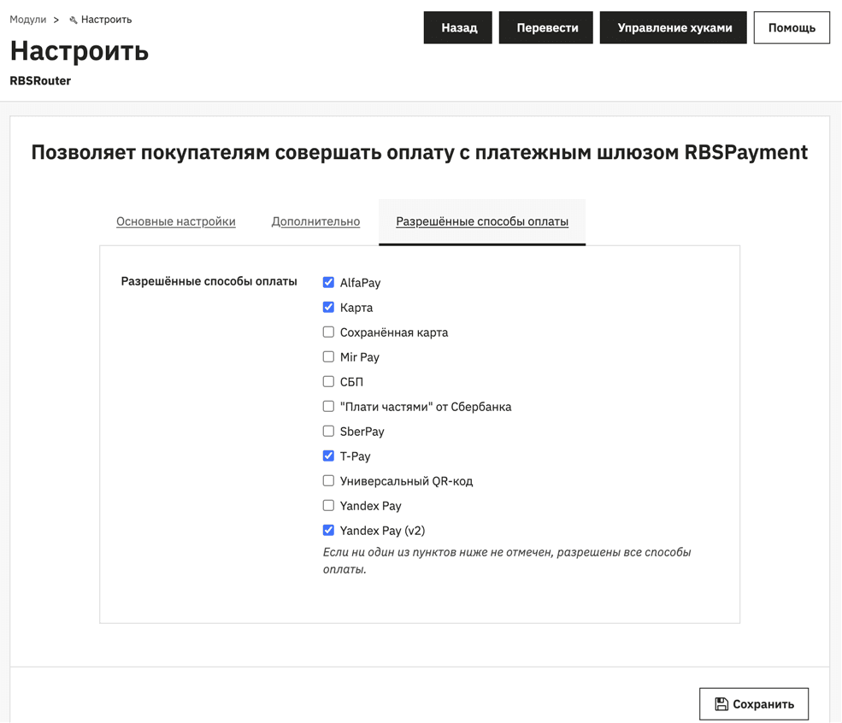Click the italic hint about unmarked items

point(506,561)
